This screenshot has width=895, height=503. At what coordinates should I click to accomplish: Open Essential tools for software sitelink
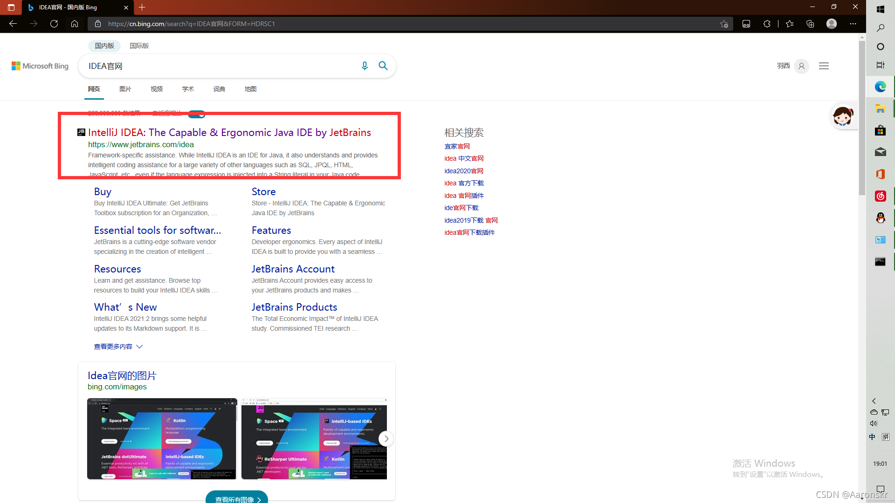point(158,231)
